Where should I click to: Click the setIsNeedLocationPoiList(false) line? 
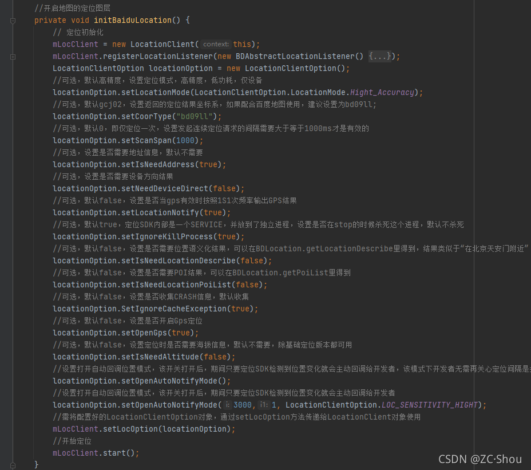pos(160,285)
